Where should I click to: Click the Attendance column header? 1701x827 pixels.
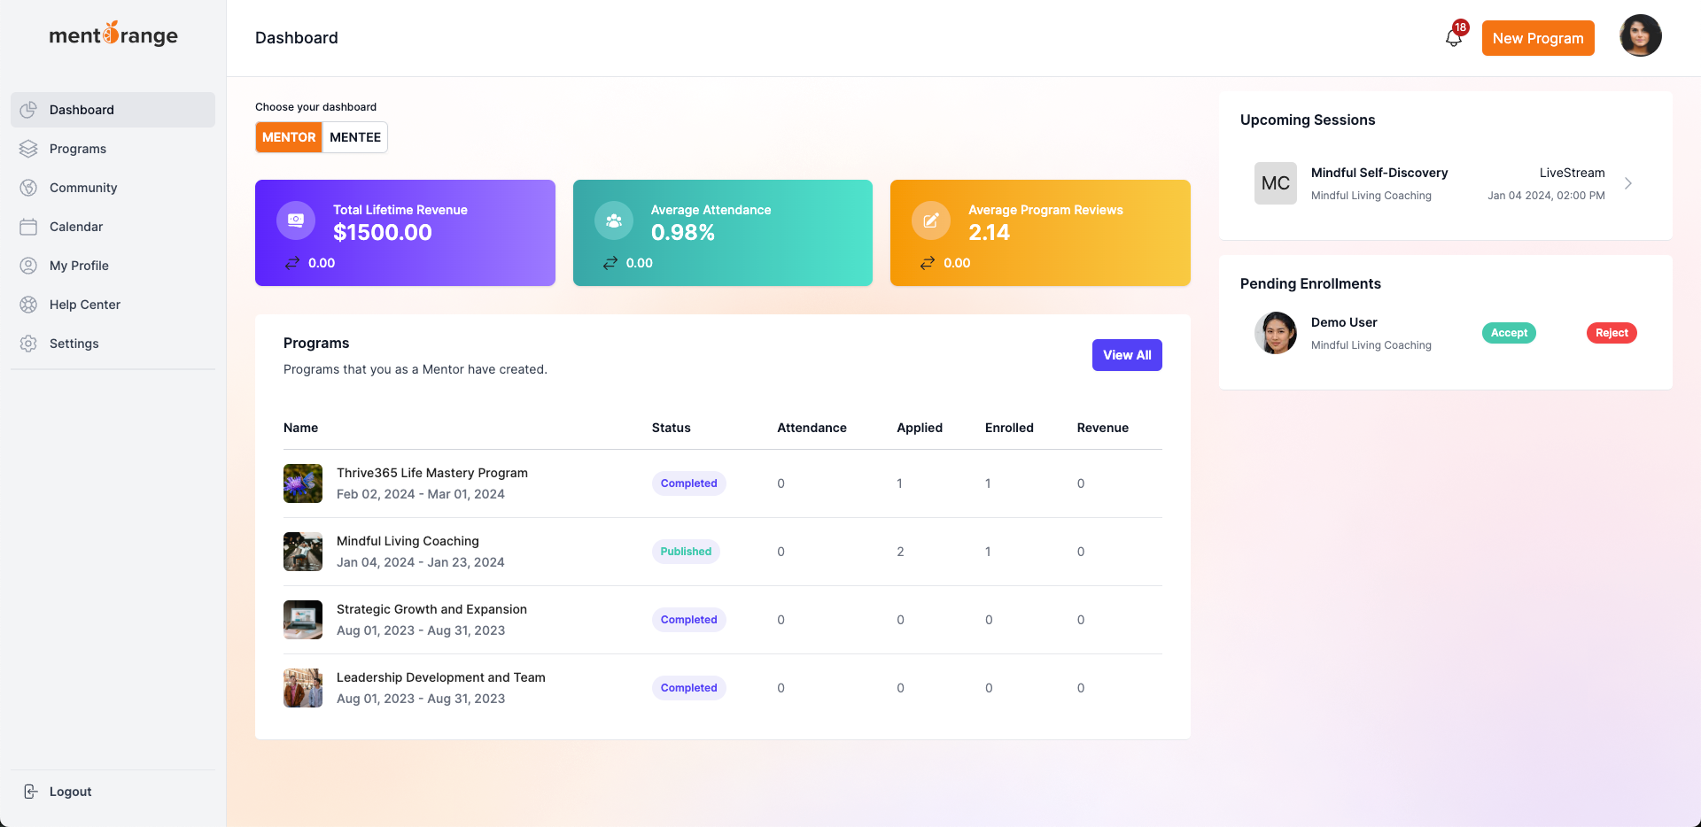tap(812, 428)
